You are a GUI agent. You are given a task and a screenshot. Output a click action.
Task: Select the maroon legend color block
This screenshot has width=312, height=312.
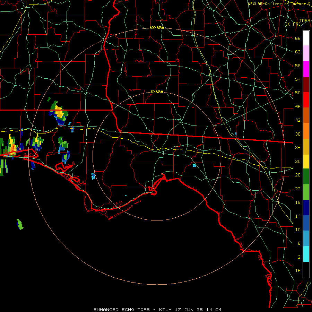[x=306, y=84]
